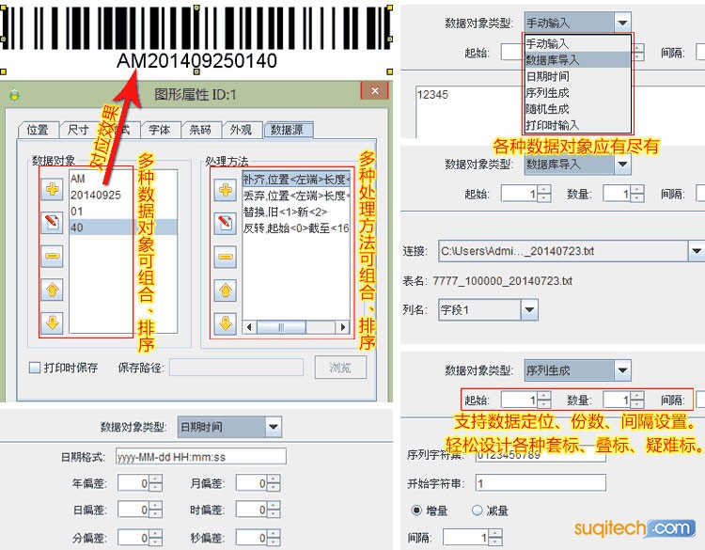The width and height of the screenshot is (705, 550).
Task: Select data object AM in the list
Action: click(123, 179)
